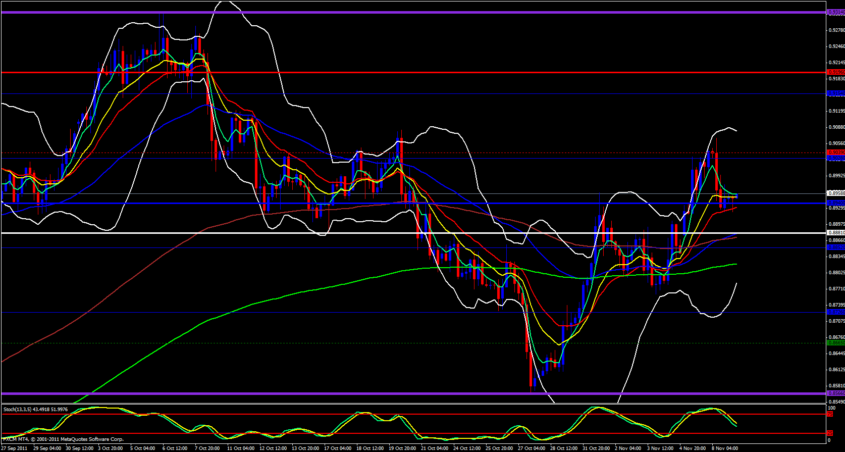Click the purple 0.8566 bottom price label
Image resolution: width=845 pixels, height=452 pixels.
click(836, 393)
